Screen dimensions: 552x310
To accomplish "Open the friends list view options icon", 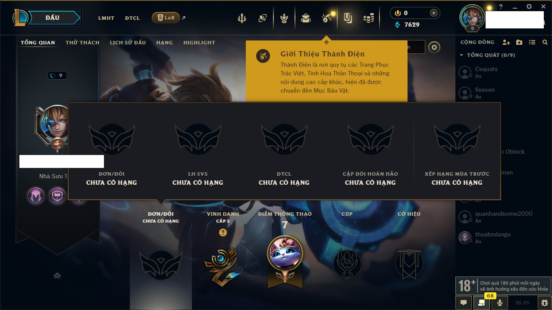I will coord(532,42).
